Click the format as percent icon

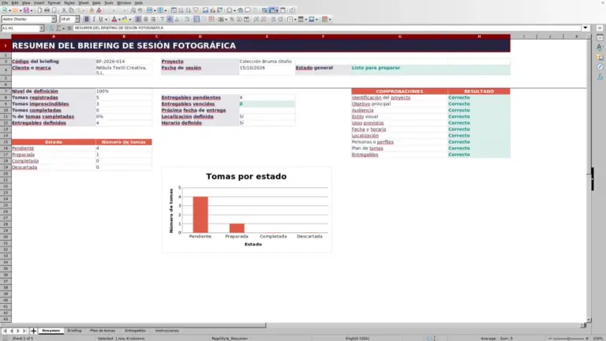(231, 19)
